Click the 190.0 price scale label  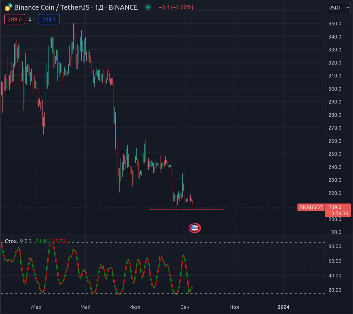point(335,232)
